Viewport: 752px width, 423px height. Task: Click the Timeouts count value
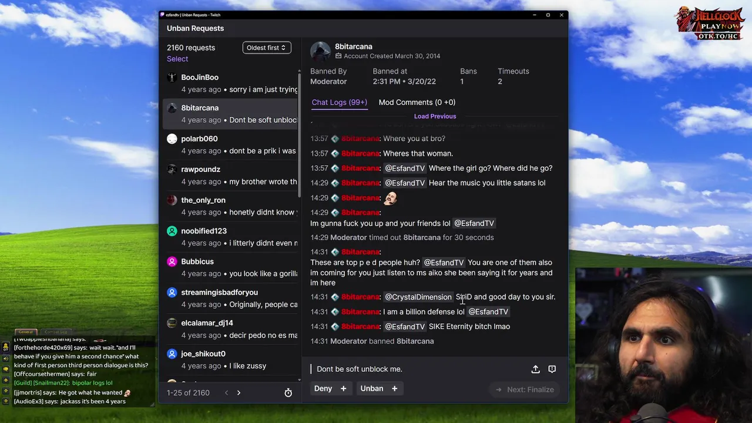point(500,82)
